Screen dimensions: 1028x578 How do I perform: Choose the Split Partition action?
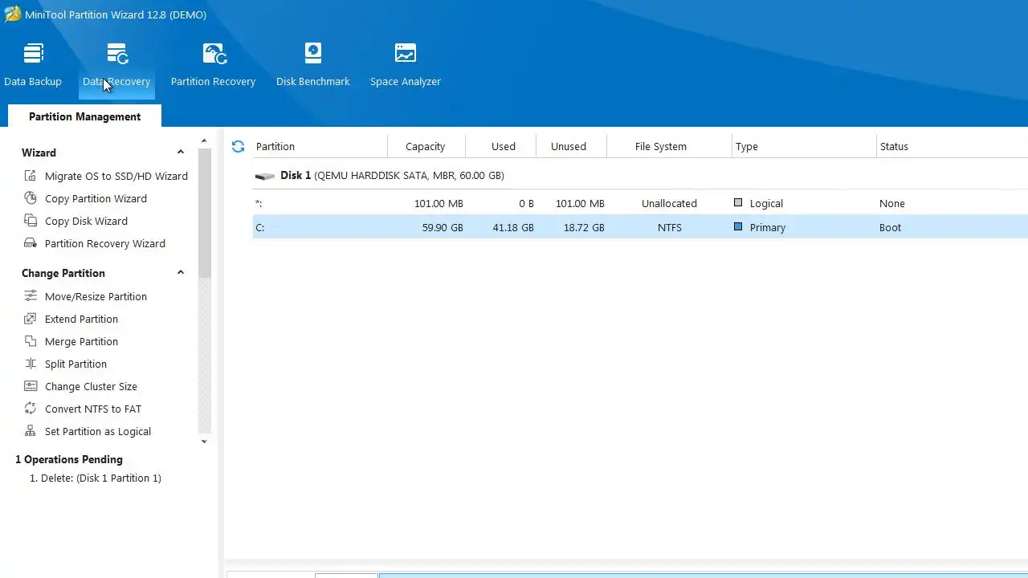[75, 364]
